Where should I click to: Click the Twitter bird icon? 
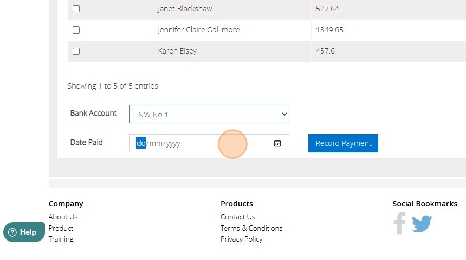(x=422, y=223)
